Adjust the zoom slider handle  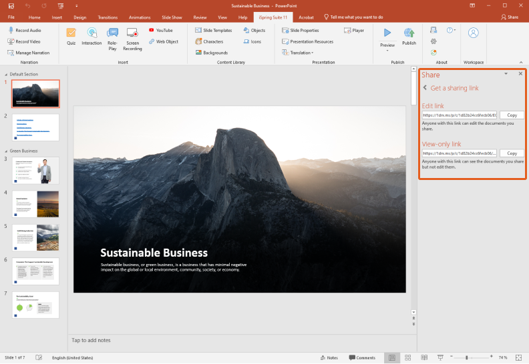467,357
